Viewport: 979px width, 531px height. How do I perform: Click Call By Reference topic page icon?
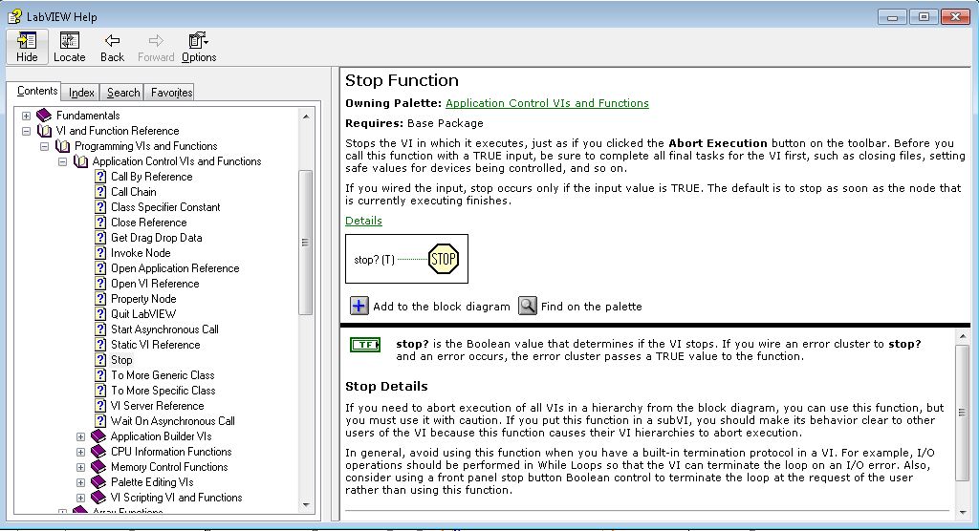pos(100,177)
